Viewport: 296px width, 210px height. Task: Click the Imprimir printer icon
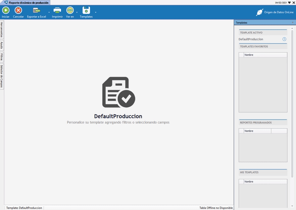coord(57,10)
